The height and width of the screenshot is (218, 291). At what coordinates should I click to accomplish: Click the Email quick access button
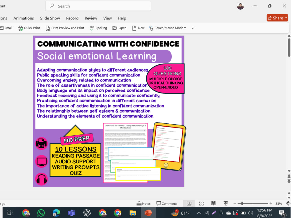pyautogui.click(x=6, y=28)
